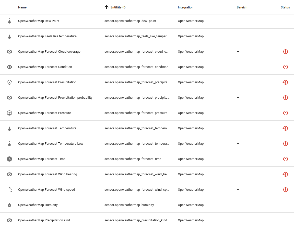This screenshot has height=228, width=294.
Task: Click red restore status icon for Forecast Pressure
Action: 285,113
